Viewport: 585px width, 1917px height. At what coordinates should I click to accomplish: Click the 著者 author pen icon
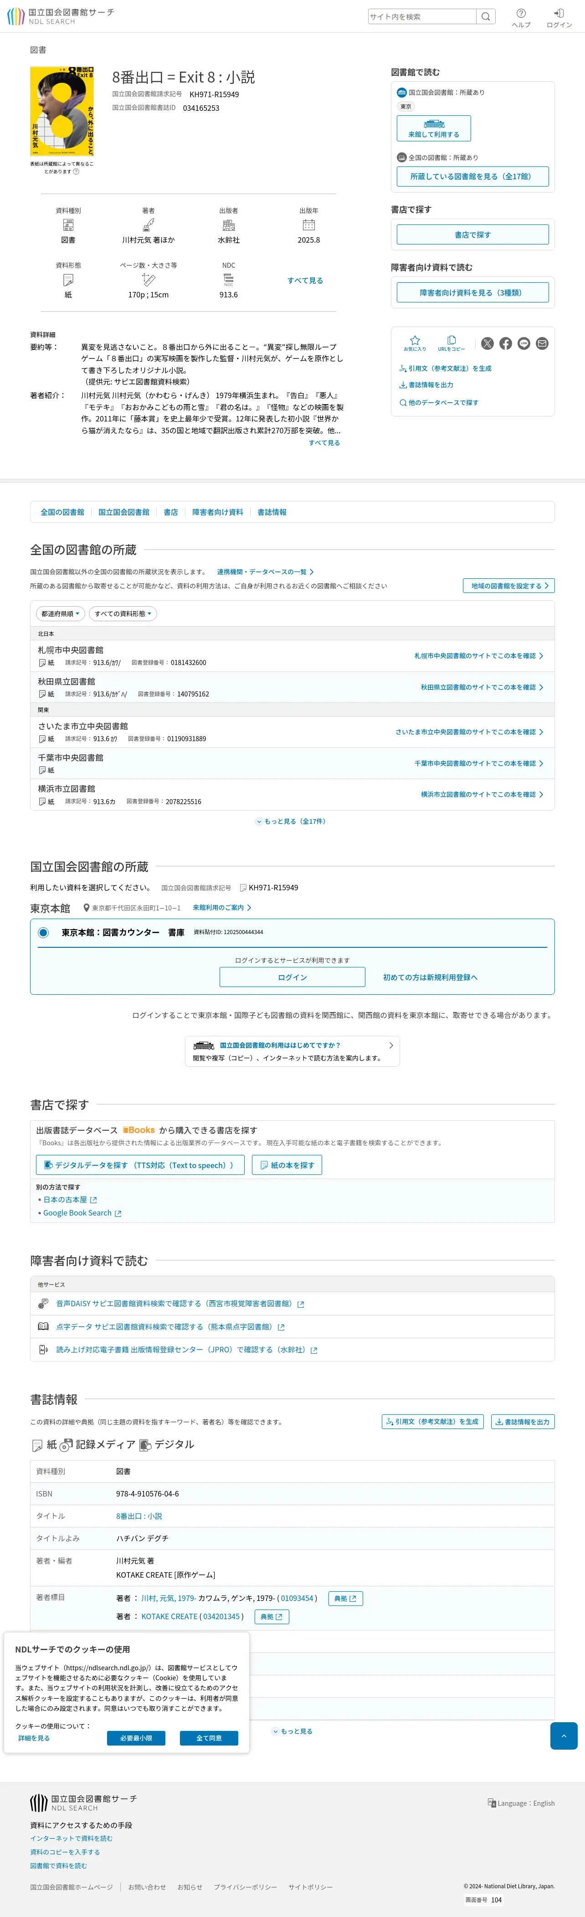[149, 225]
